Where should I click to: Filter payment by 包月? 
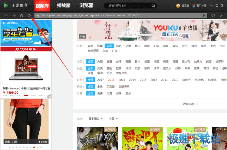tap(128, 93)
